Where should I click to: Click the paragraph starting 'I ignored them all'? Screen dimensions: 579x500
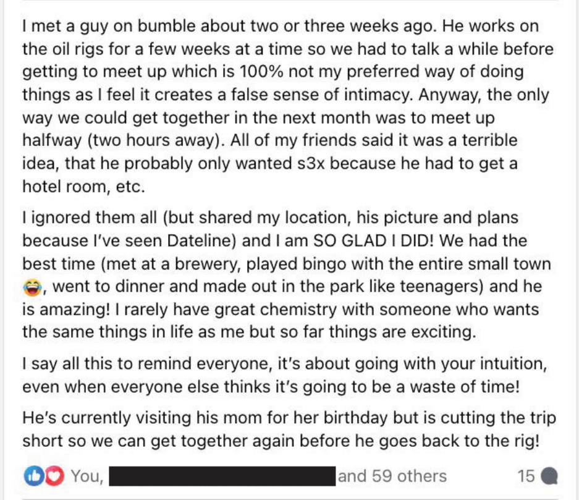pos(287,274)
